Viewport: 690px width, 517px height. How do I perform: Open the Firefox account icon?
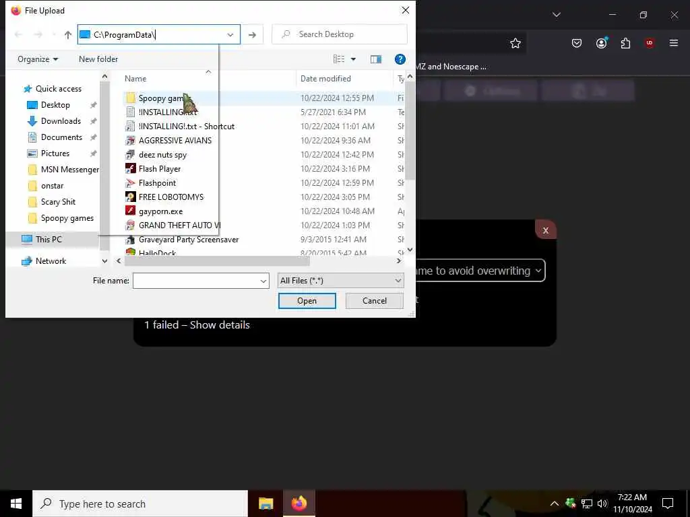pos(601,43)
